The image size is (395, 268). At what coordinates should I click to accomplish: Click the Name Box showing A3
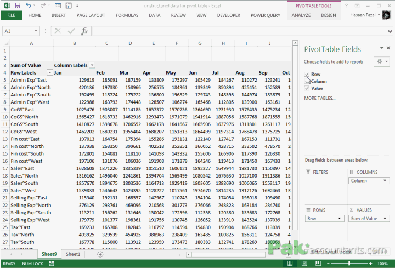tap(18, 31)
